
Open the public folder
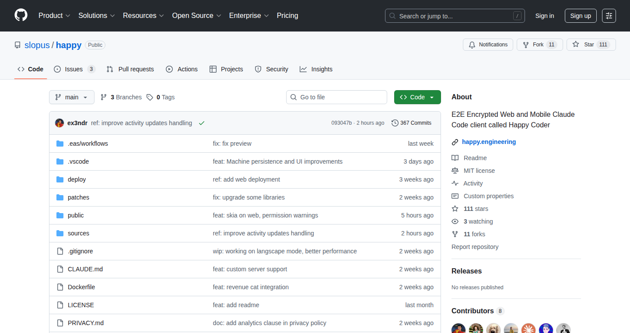76,215
